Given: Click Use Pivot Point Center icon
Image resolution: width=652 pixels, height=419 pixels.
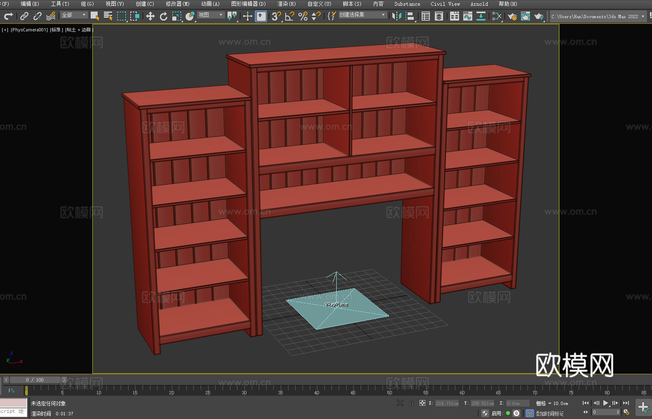Looking at the screenshot, I should (x=232, y=16).
